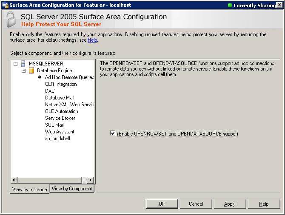Toggle Enable OPENROWSET and OPENDATASOURCE support checkbox

pos(113,133)
